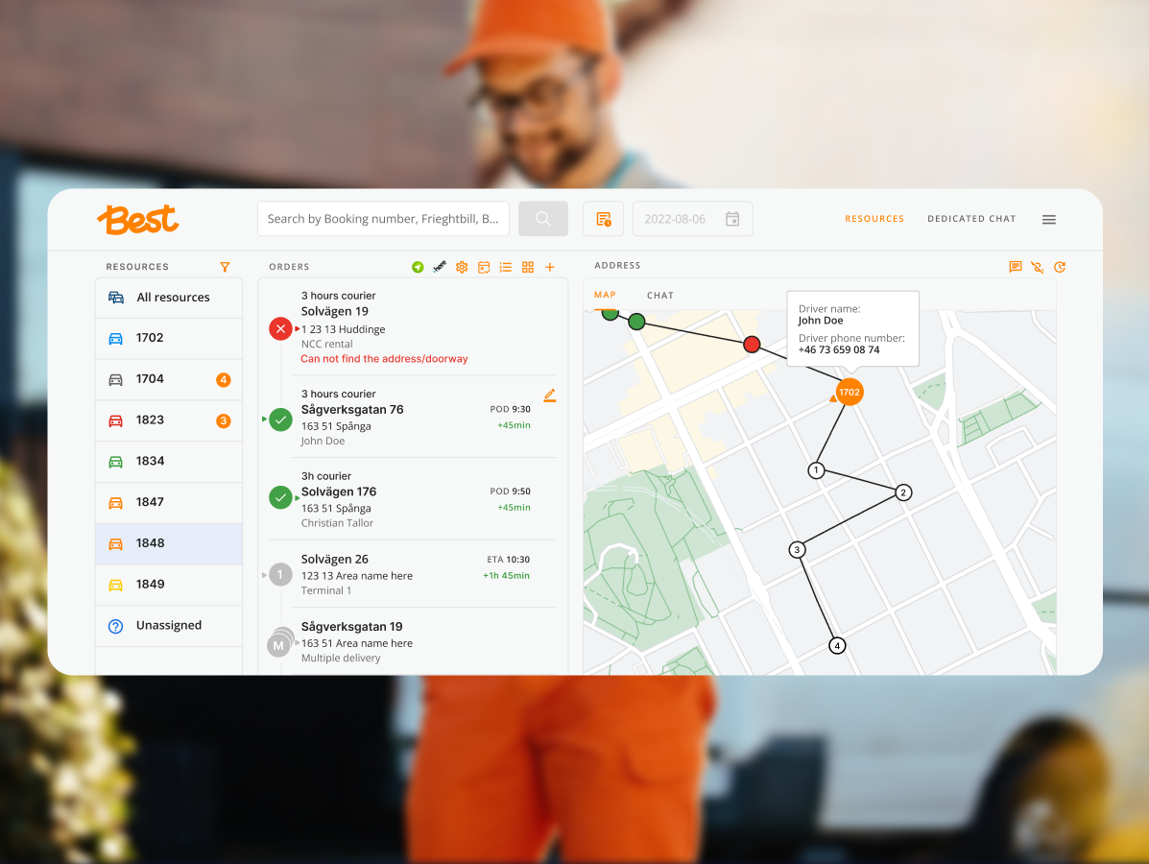Screen dimensions: 1149x864
Task: Click the green navigation arrow icon
Action: pyautogui.click(x=418, y=267)
